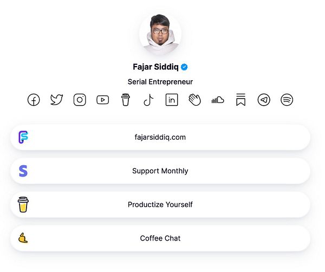Click the profile photo avatar
This screenshot has width=325, height=272.
point(160,34)
